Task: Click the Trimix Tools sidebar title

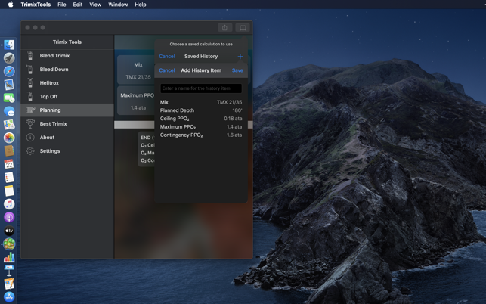Action: 67,42
